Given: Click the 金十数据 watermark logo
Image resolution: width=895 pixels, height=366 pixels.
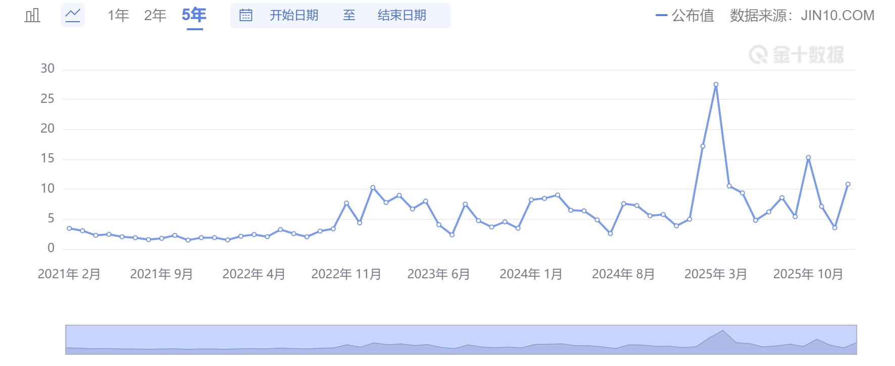Looking at the screenshot, I should coord(797,55).
